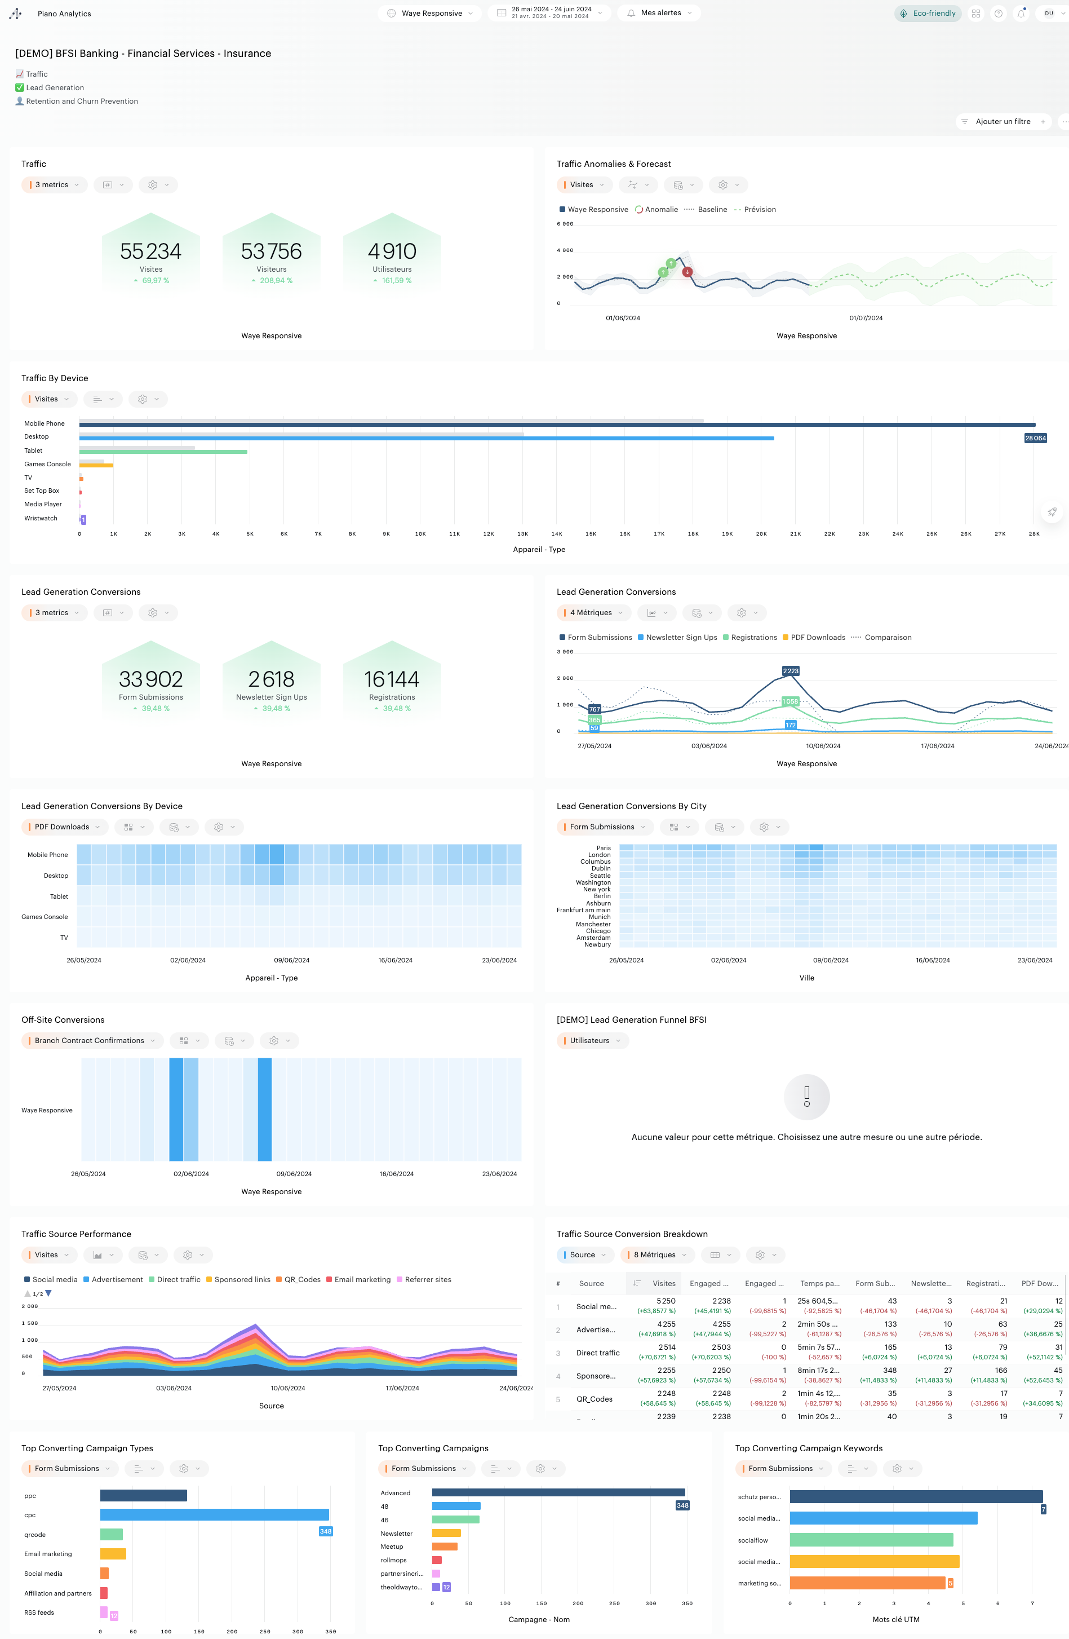Open 3 metrics selector in Traffic panel

coord(54,184)
